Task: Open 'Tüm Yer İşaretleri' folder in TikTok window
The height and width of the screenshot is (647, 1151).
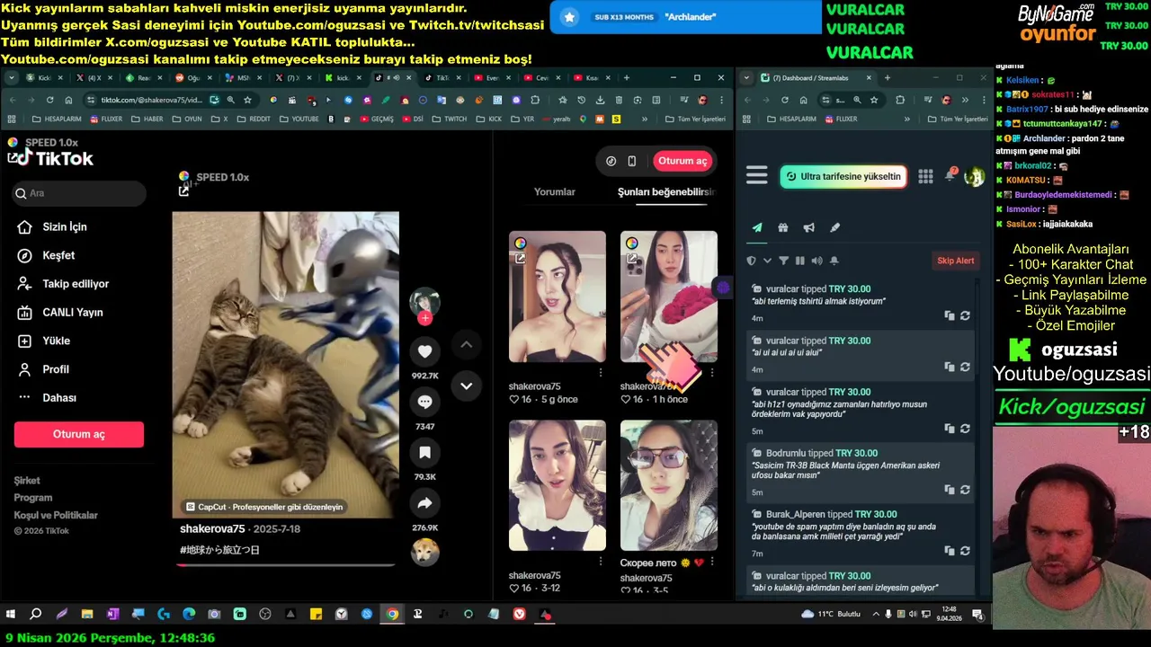Action: click(695, 119)
